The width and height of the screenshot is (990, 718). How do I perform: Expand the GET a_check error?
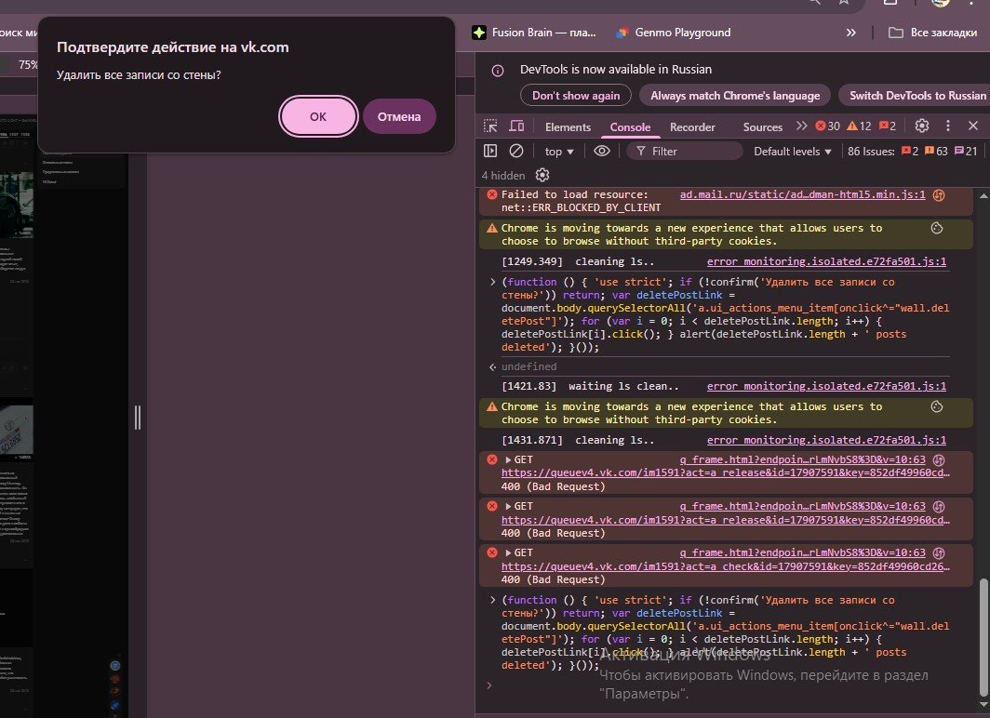coord(508,552)
